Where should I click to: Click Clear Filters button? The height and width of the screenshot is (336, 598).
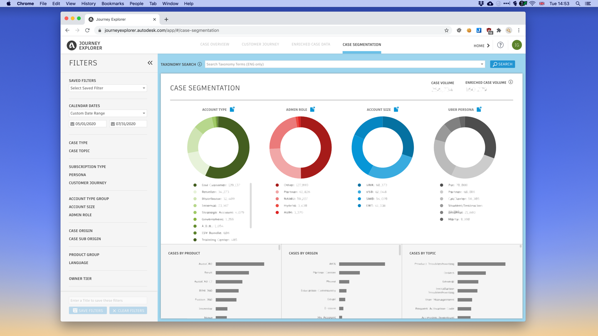coord(128,311)
